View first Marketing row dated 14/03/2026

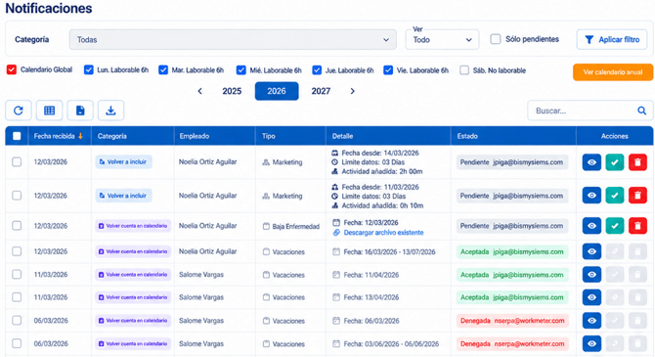tap(591, 162)
